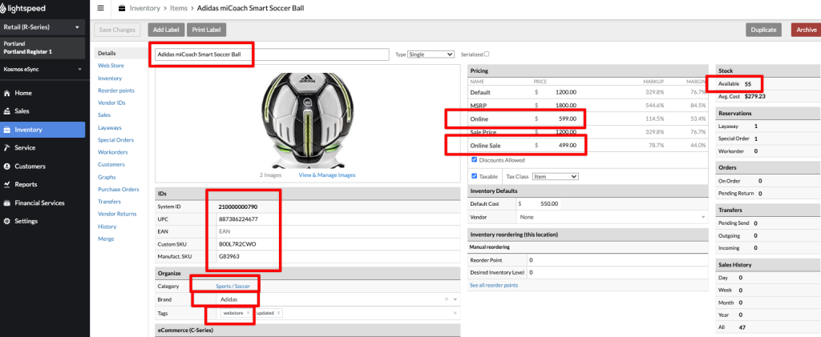The width and height of the screenshot is (821, 337).
Task: Click See all reorder points link
Action: click(x=494, y=285)
